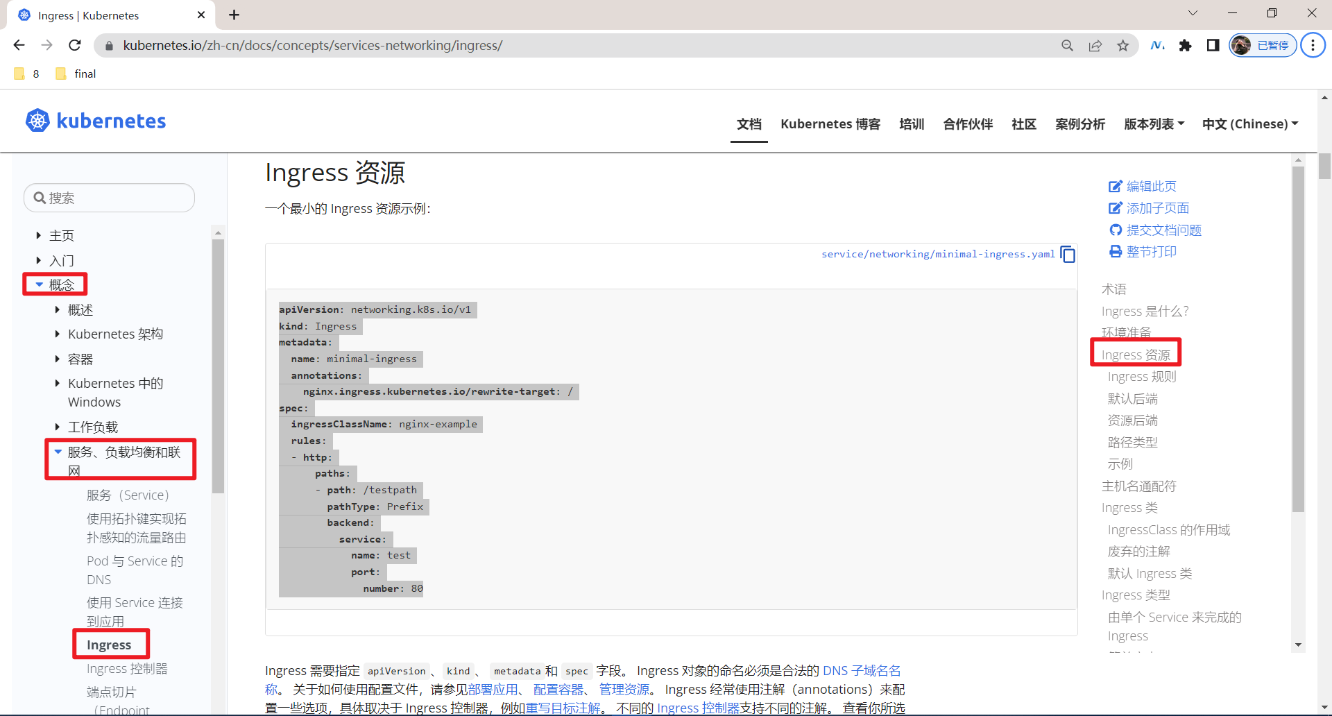The height and width of the screenshot is (716, 1332).
Task: Toggle the browser side panel icon
Action: coord(1213,45)
